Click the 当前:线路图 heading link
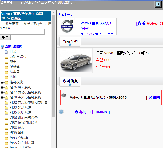 click(13, 46)
